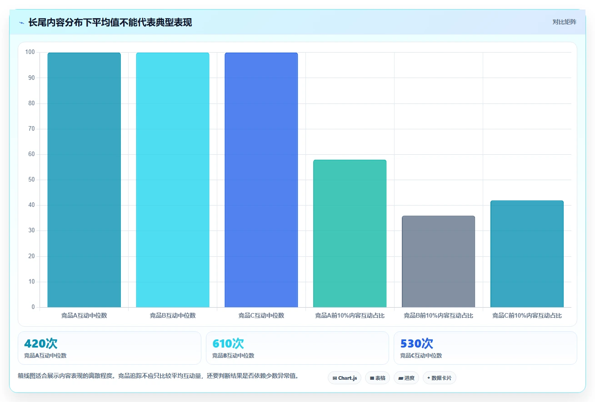Click the 对比矩阵 label in header
This screenshot has width=595, height=402.
pos(564,22)
